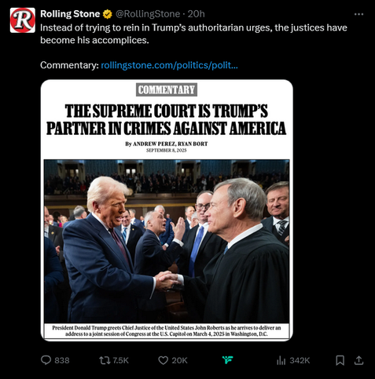Click the 20h timestamp
375x379 pixels.
[x=197, y=14]
